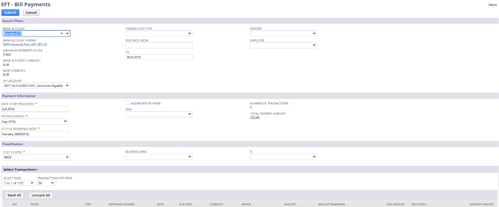The width and height of the screenshot is (499, 207).
Task: Expand the Business Area dropdown
Action: pyautogui.click(x=190, y=157)
